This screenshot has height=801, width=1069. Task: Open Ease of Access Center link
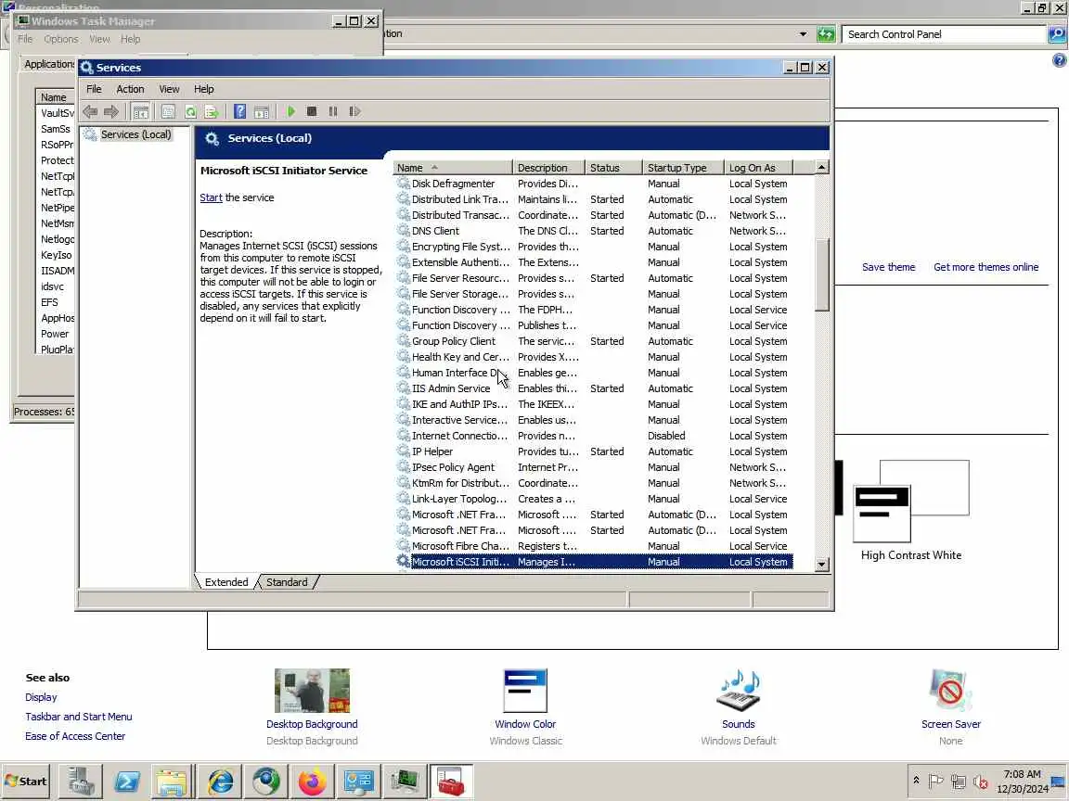(x=75, y=736)
